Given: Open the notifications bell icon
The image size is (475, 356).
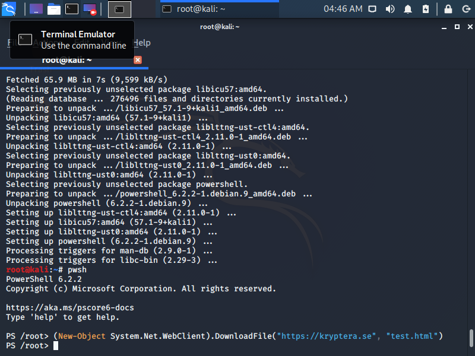Looking at the screenshot, I should click(x=408, y=9).
